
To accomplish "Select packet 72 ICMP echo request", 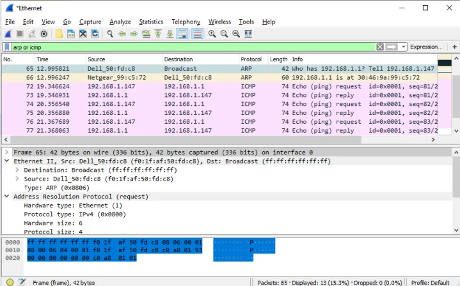I will tap(219, 86).
